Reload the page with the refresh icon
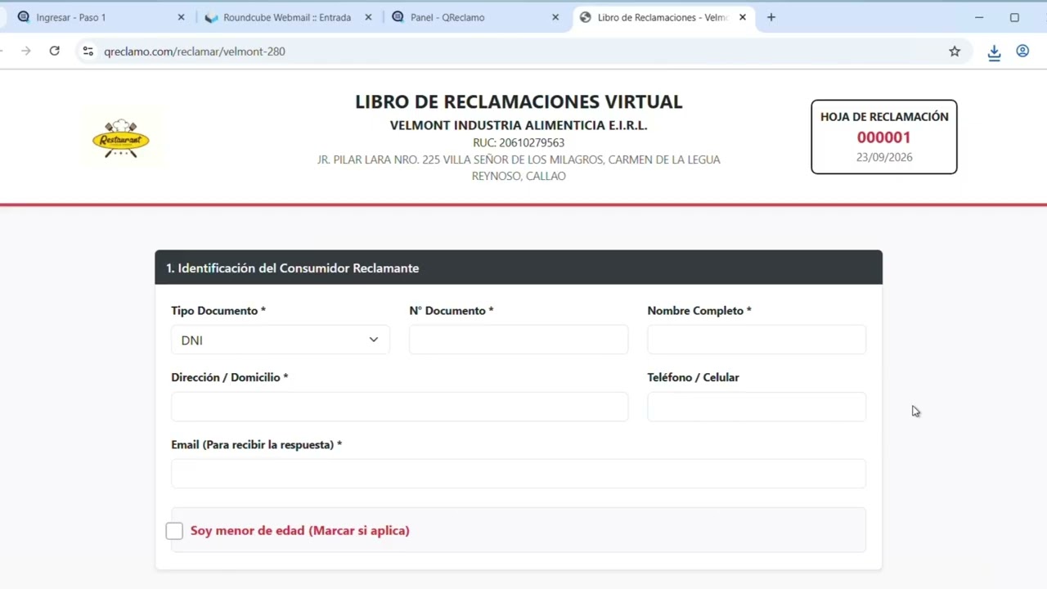The height and width of the screenshot is (589, 1047). tap(54, 51)
